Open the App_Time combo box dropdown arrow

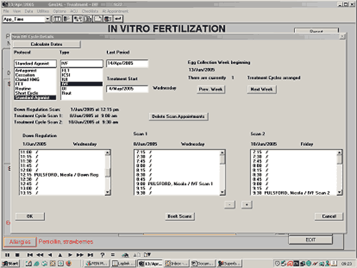coord(48,19)
